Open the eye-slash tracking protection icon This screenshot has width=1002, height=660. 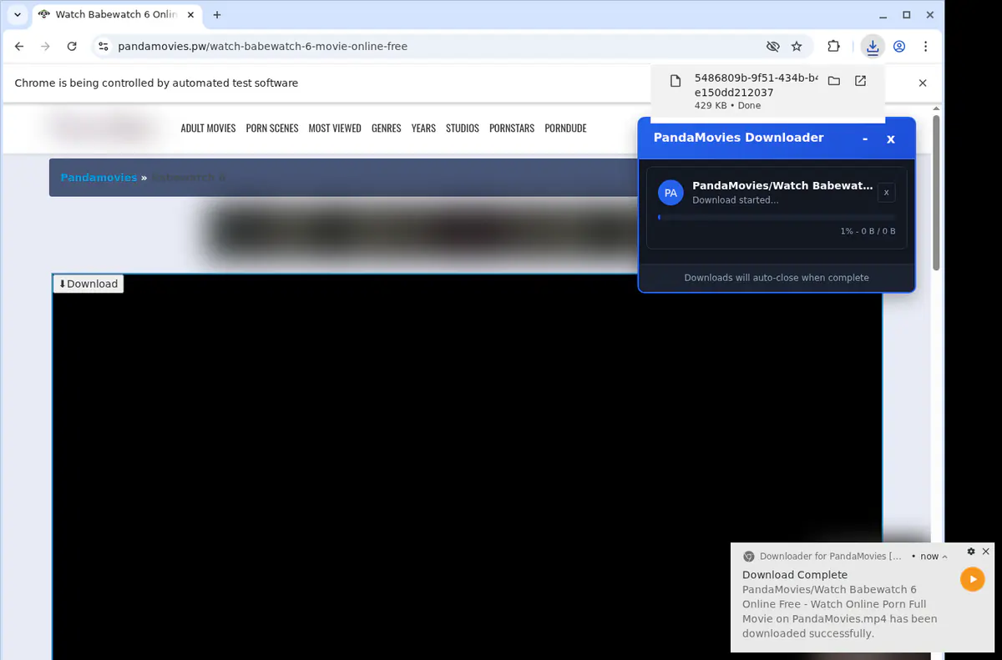coord(773,47)
